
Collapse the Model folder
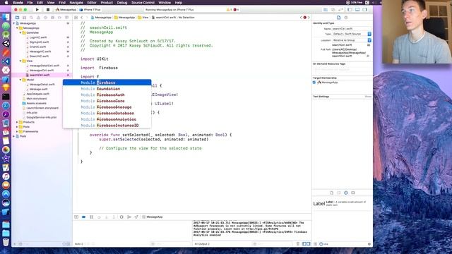tap(20, 80)
